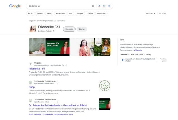Click the Wikipedia W favicon

click(31, 64)
